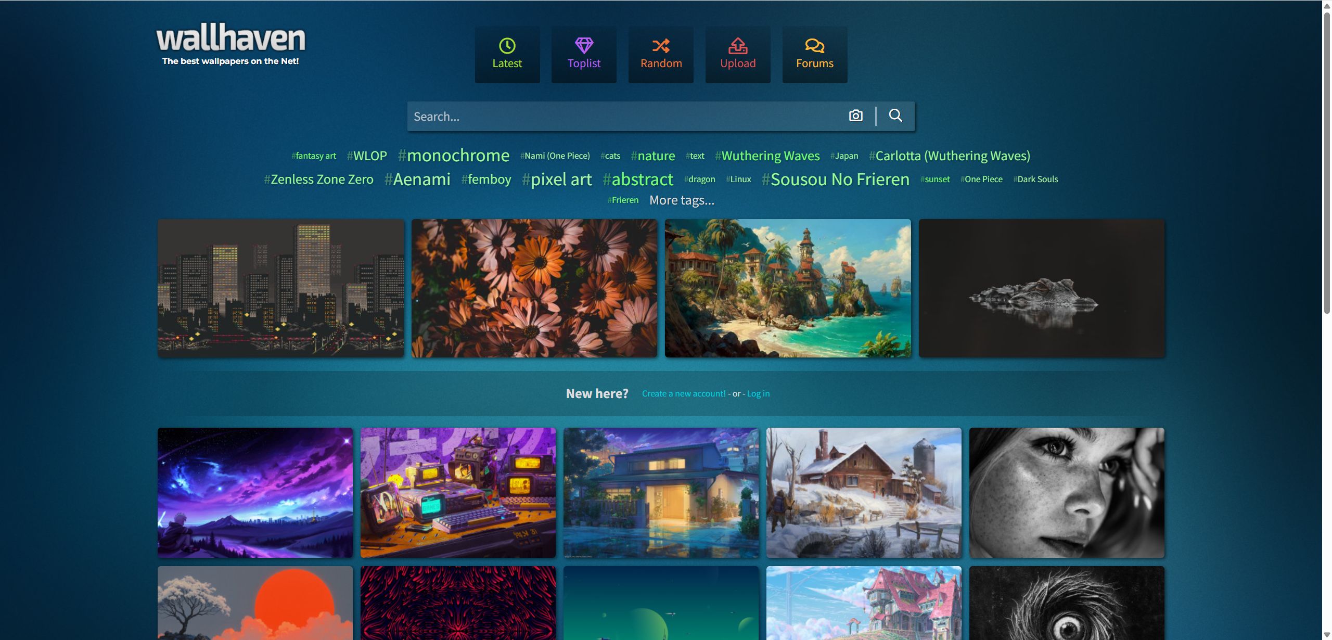
Task: Open the snowy barn wallpaper
Action: tap(864, 493)
